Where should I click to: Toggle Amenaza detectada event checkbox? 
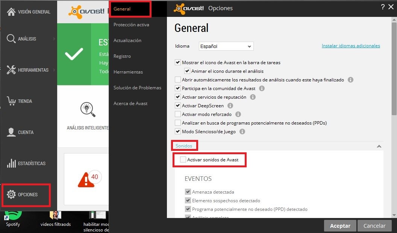tap(188, 192)
